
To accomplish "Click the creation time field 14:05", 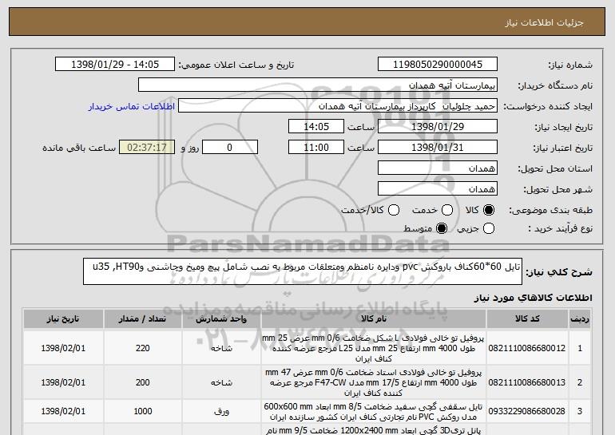I will tap(316, 127).
